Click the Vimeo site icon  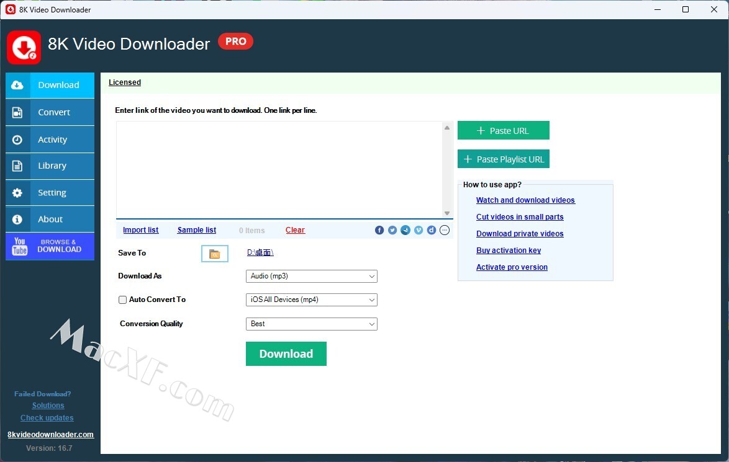[x=419, y=230]
